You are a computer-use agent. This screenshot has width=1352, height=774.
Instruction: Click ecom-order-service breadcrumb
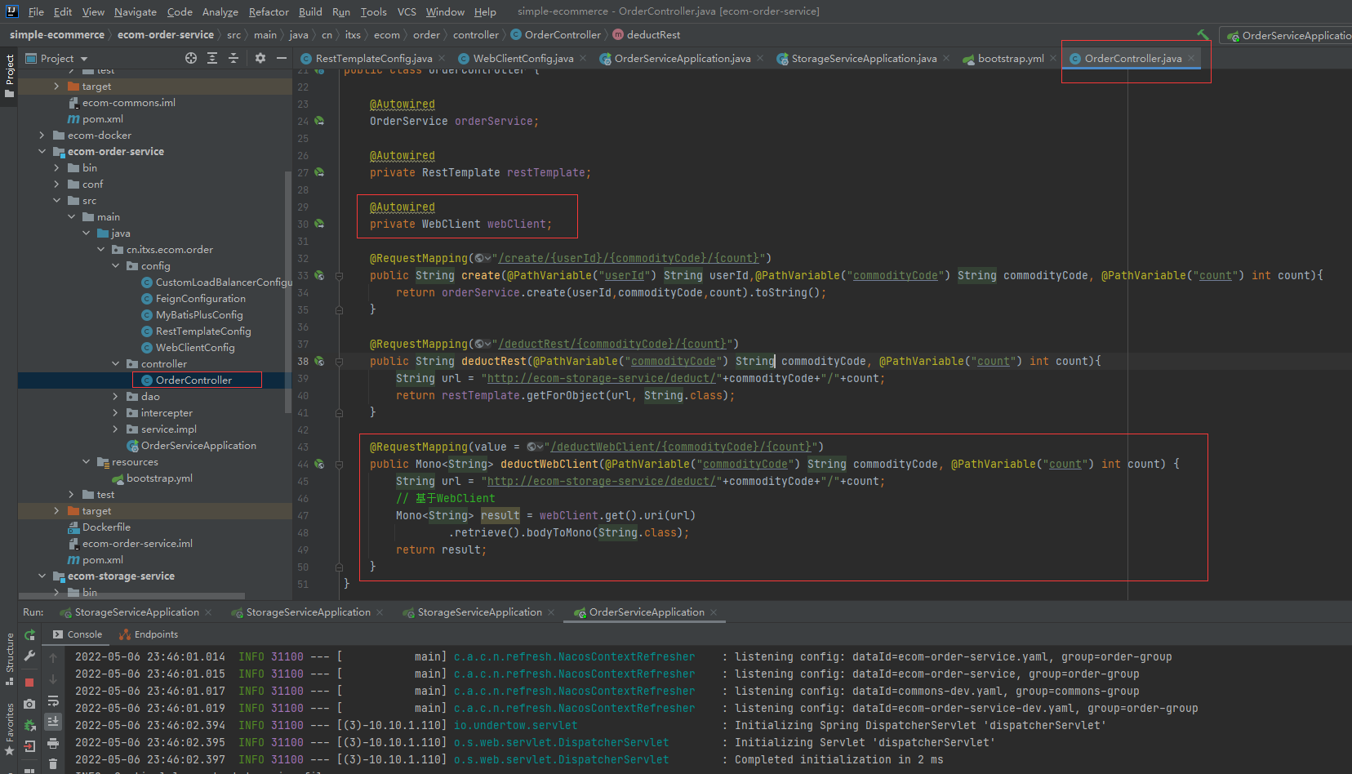[x=166, y=35]
